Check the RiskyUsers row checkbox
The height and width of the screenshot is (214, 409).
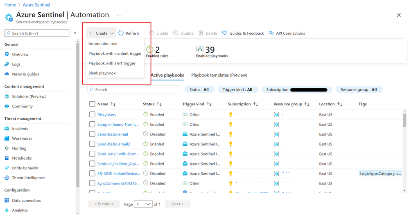(x=92, y=114)
